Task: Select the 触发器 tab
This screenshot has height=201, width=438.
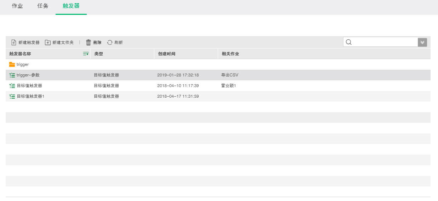Action: (71, 6)
